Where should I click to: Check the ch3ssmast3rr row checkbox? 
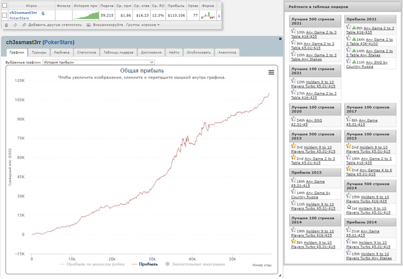(5, 15)
